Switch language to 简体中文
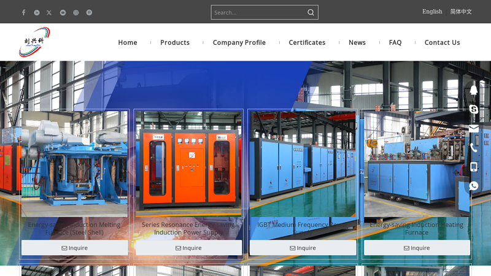The image size is (491, 276). (x=461, y=12)
